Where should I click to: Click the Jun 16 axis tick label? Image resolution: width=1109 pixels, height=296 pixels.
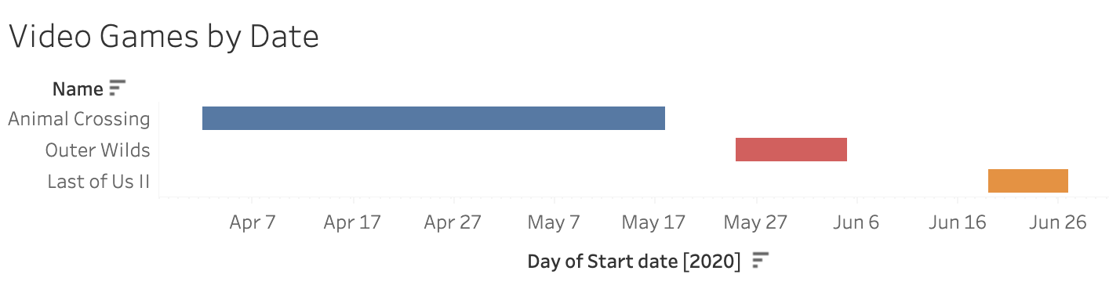(957, 222)
